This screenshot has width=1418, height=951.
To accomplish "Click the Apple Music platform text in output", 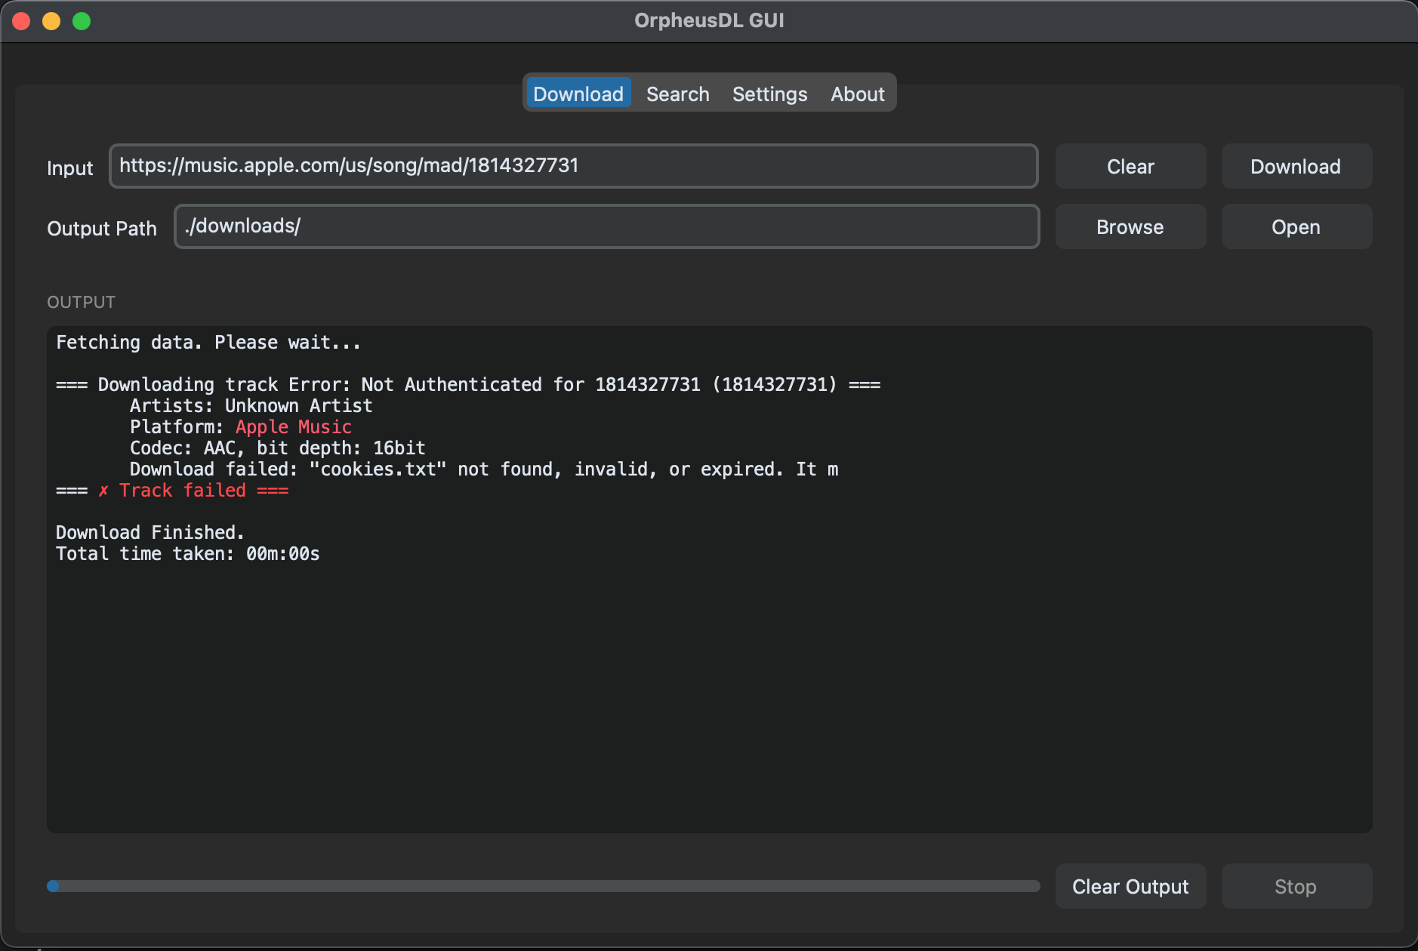I will click(x=293, y=427).
